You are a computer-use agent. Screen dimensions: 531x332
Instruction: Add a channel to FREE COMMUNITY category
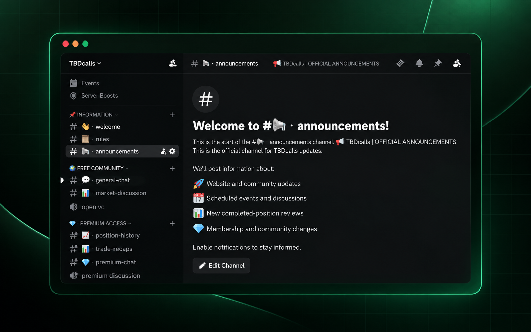[x=172, y=168]
